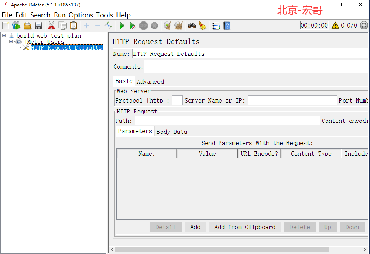Open the Edit menu
370x254 pixels.
[x=21, y=15]
